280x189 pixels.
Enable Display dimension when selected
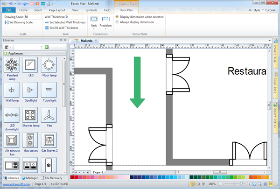117,17
